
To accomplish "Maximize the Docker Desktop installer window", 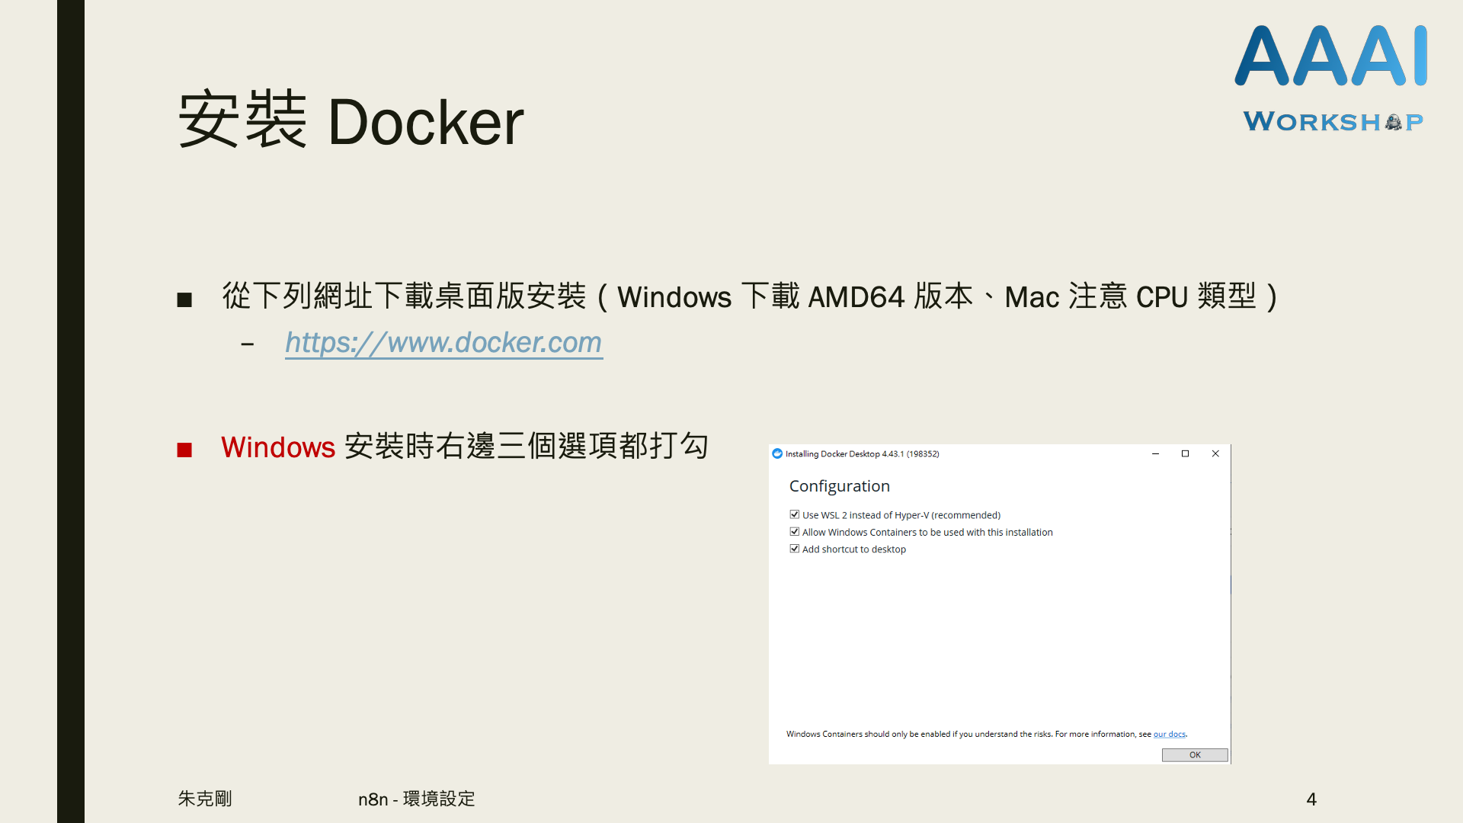I will pyautogui.click(x=1185, y=453).
